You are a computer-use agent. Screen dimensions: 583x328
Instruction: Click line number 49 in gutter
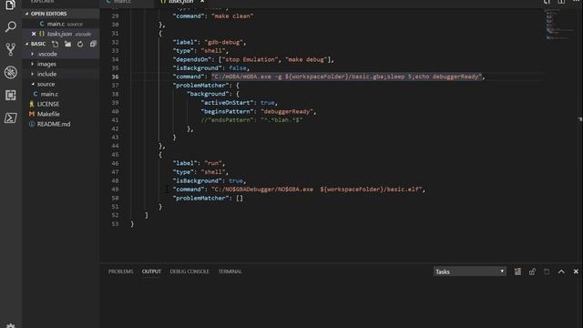(x=116, y=190)
